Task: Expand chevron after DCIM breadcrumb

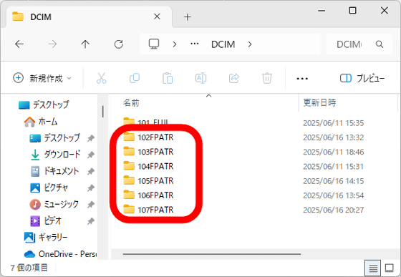Action: [250, 44]
